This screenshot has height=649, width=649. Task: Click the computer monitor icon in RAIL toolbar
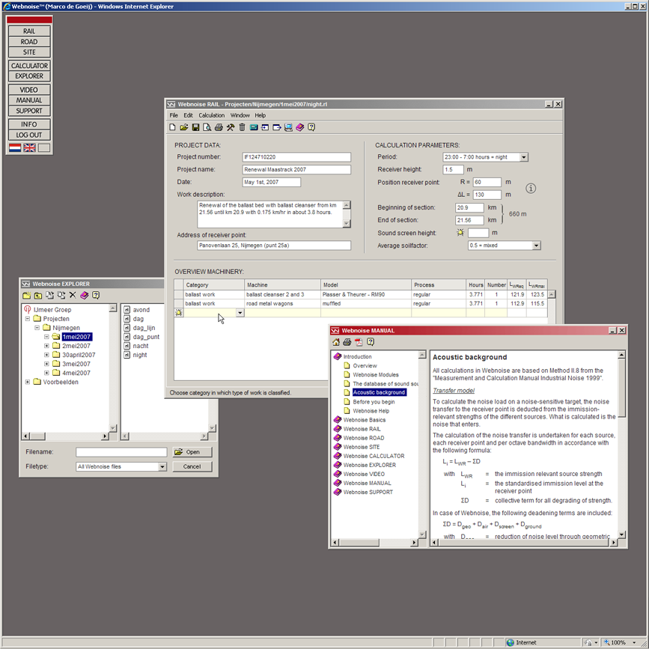[x=288, y=127]
